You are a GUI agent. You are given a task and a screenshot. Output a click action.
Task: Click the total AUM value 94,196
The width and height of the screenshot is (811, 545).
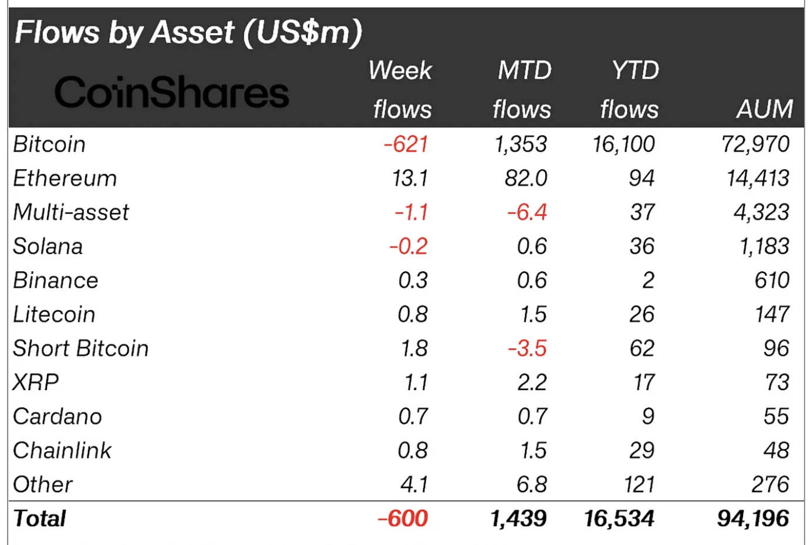click(753, 519)
